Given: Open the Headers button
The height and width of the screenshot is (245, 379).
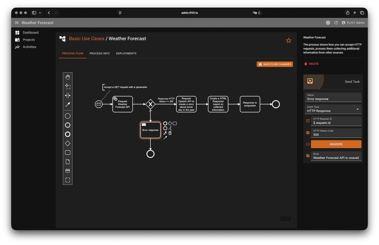Looking at the screenshot, I should (x=336, y=144).
